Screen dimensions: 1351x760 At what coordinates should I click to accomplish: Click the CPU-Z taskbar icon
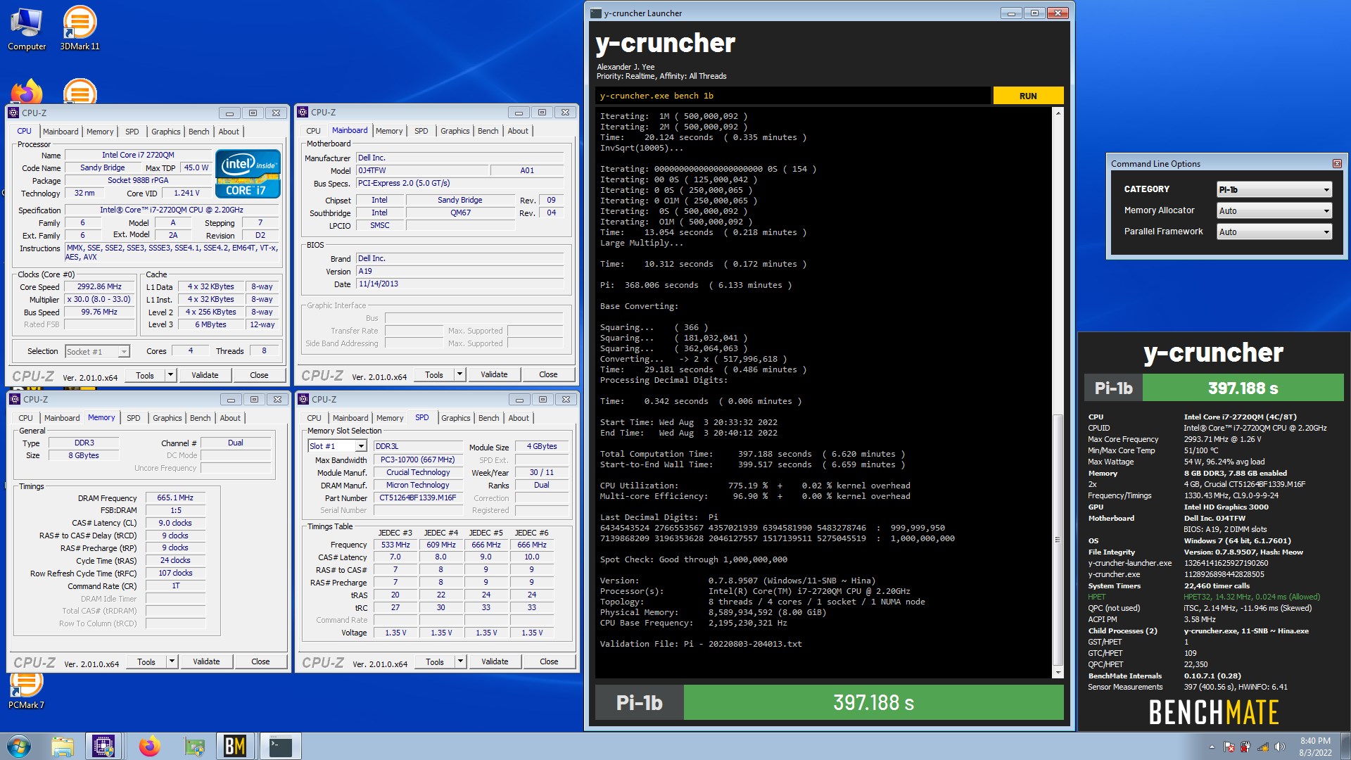[x=104, y=746]
